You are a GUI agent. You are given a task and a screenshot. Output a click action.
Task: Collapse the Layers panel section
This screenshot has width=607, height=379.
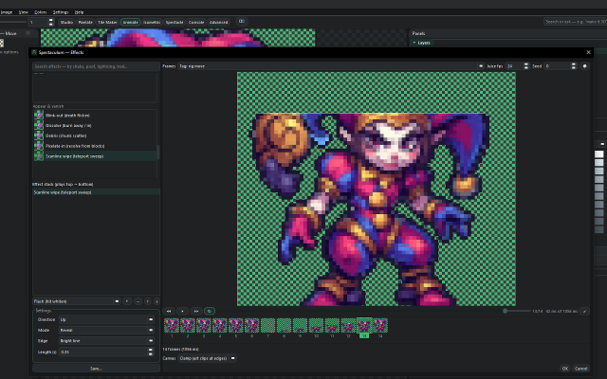(x=414, y=43)
